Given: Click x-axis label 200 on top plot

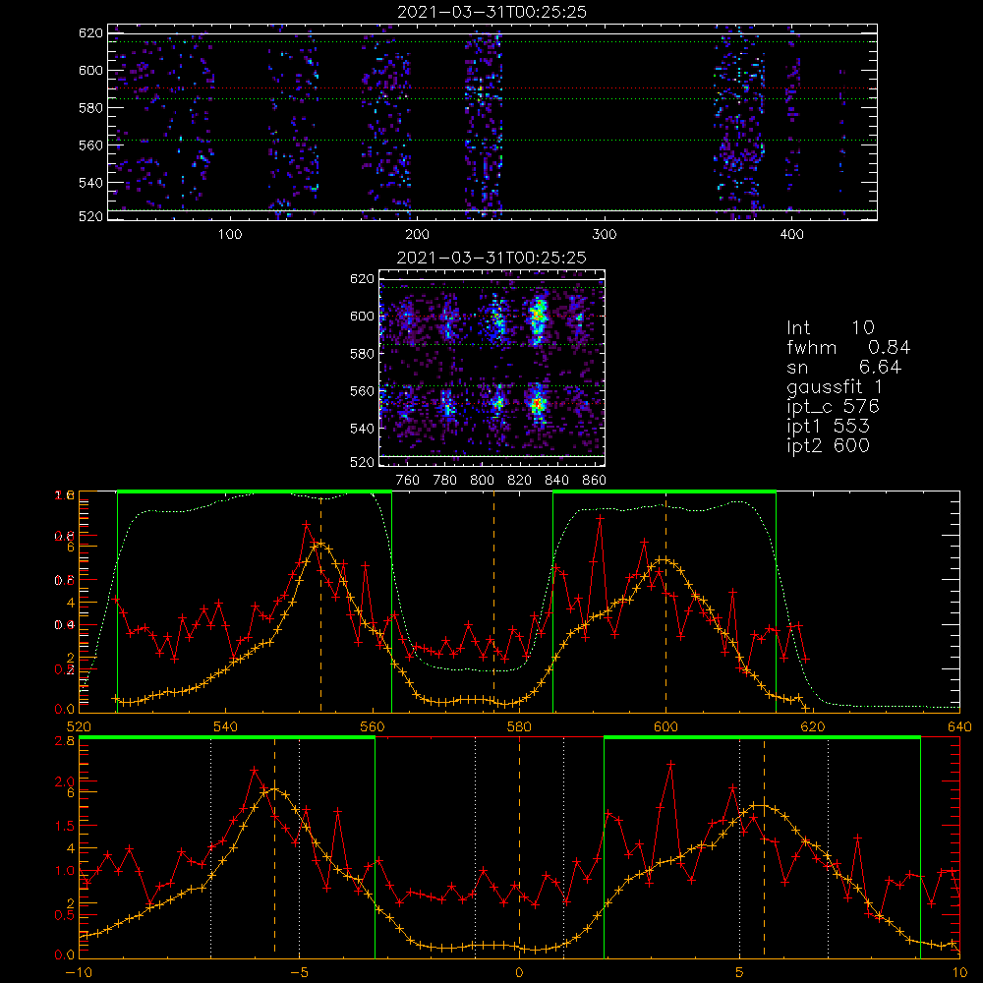Looking at the screenshot, I should [418, 235].
